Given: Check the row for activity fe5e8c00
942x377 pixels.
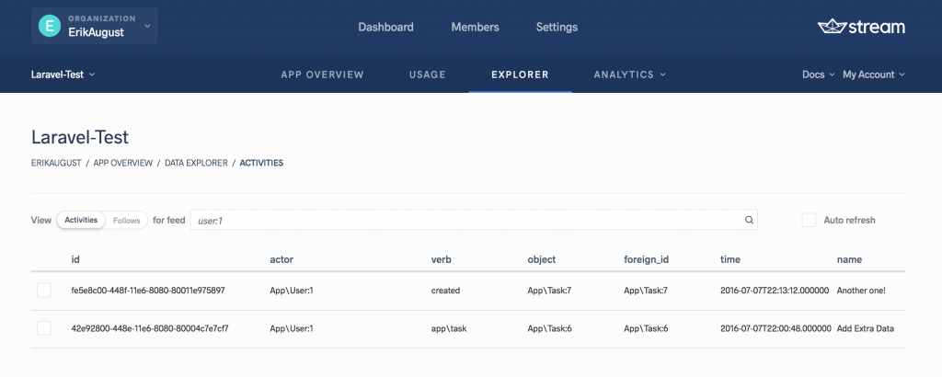Looking at the screenshot, I should tap(44, 291).
